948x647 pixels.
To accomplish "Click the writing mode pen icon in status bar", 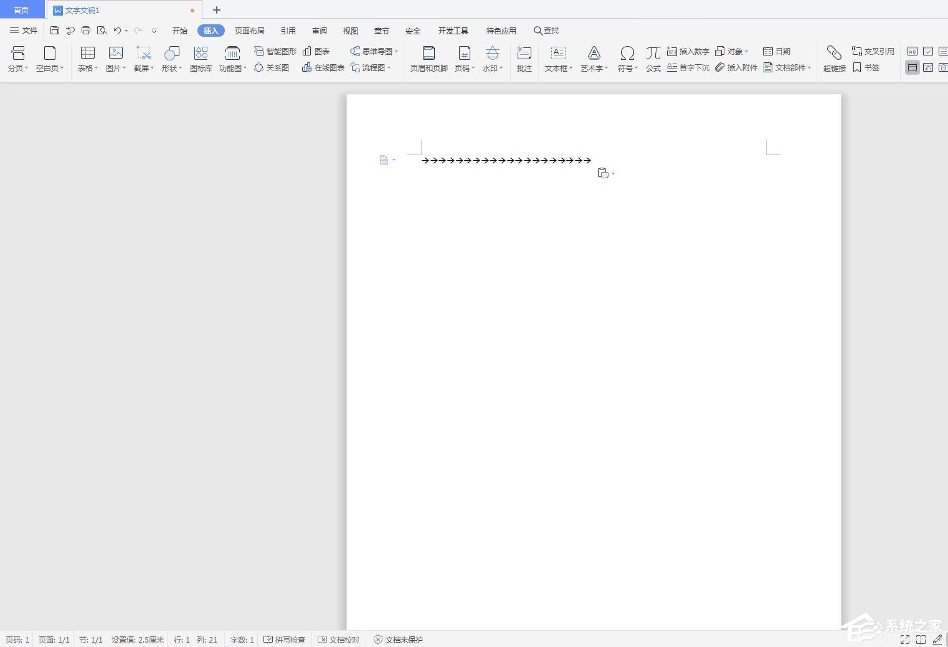I will pyautogui.click(x=937, y=640).
